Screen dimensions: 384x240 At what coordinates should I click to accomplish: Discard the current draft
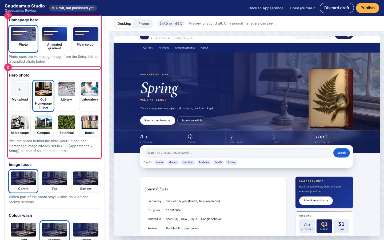[x=337, y=8]
